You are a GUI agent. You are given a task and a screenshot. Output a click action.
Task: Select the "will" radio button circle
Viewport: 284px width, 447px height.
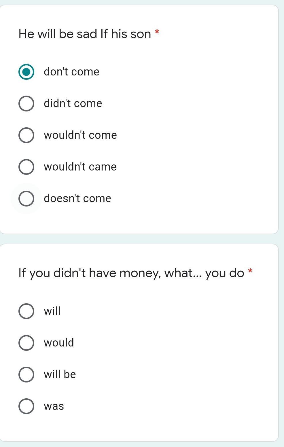(x=26, y=311)
